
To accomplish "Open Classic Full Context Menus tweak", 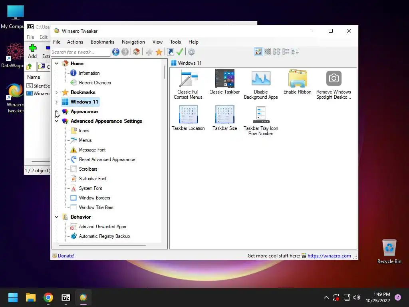I will pyautogui.click(x=188, y=84).
